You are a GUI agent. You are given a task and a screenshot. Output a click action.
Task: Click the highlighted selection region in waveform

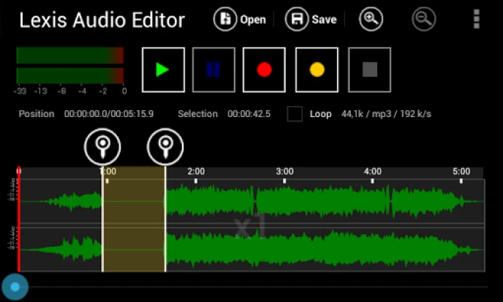(133, 219)
